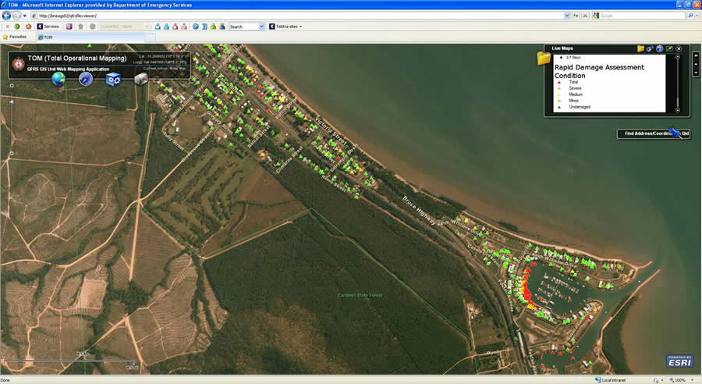
Task: Close the Live Maps panel
Action: pos(679,48)
